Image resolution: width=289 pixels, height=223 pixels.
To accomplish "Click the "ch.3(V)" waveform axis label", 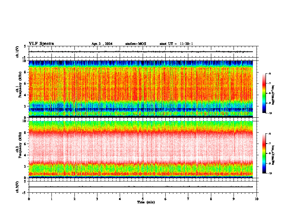I will coord(18,187).
